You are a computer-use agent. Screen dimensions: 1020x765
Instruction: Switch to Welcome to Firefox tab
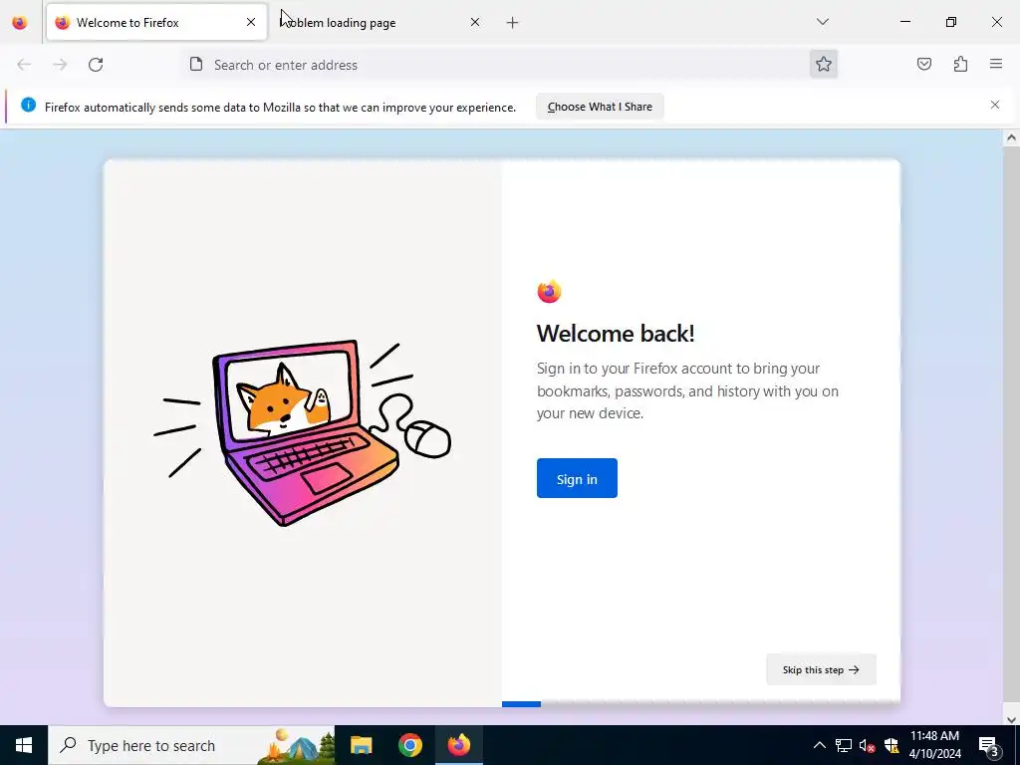(x=156, y=23)
